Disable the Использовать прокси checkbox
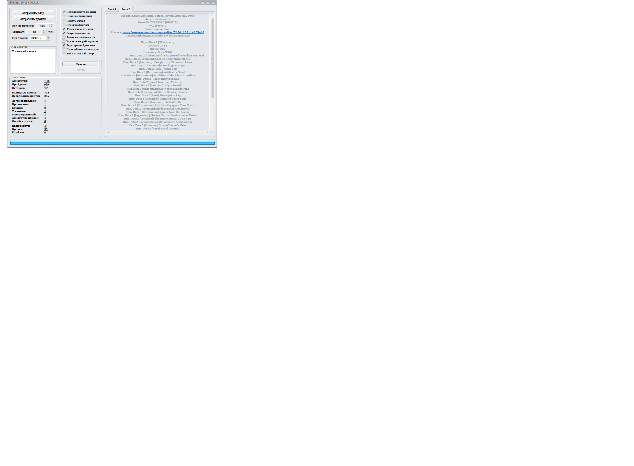This screenshot has height=466, width=634. click(x=64, y=12)
